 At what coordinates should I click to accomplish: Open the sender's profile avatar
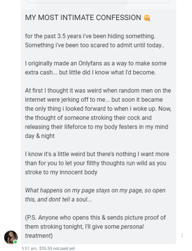[x=11, y=237]
